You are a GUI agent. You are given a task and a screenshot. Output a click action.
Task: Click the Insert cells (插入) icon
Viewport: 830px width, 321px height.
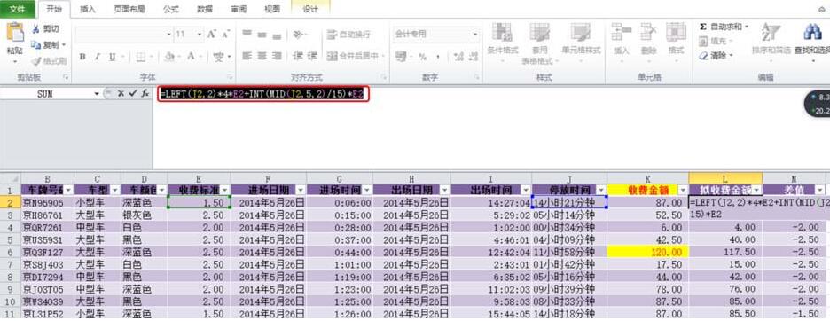coord(621,32)
